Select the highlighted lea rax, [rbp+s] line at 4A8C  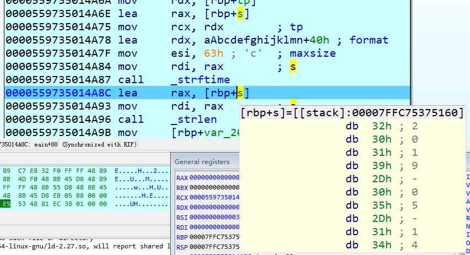[207, 93]
